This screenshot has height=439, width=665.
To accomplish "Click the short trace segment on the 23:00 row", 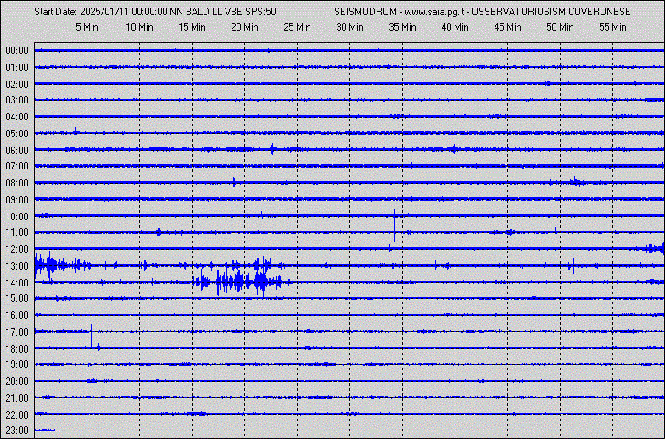I will [45, 431].
